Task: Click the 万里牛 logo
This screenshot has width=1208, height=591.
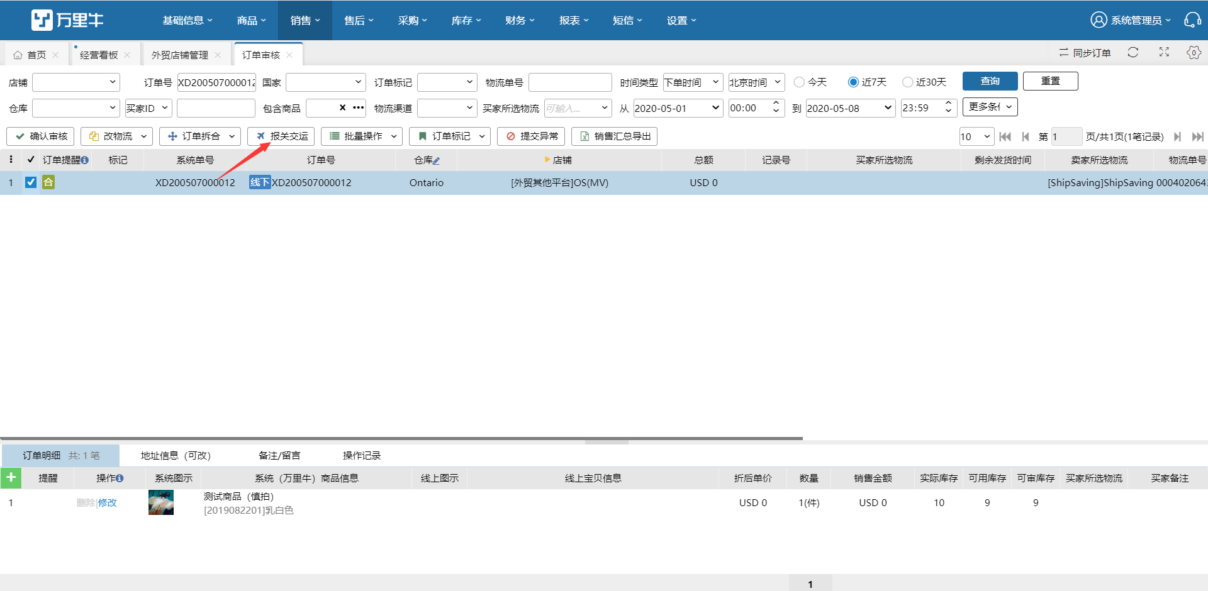Action: [67, 20]
